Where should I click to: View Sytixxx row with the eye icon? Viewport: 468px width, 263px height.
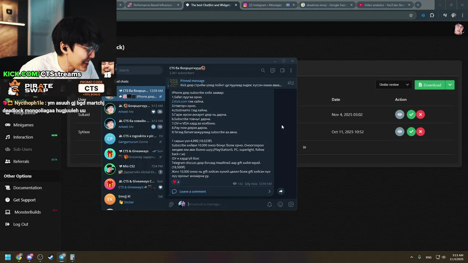400,131
